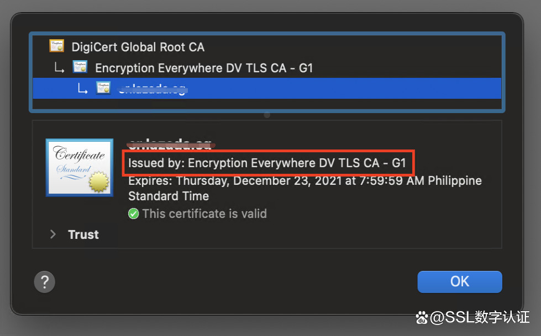Select DigiCert Global Root CA in the hierarchy
The height and width of the screenshot is (336, 541).
[x=138, y=47]
